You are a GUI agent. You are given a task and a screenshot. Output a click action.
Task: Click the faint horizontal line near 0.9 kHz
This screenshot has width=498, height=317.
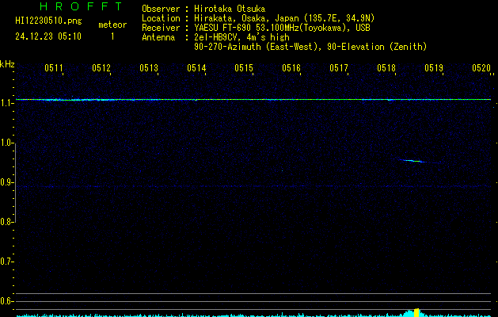pos(253,187)
